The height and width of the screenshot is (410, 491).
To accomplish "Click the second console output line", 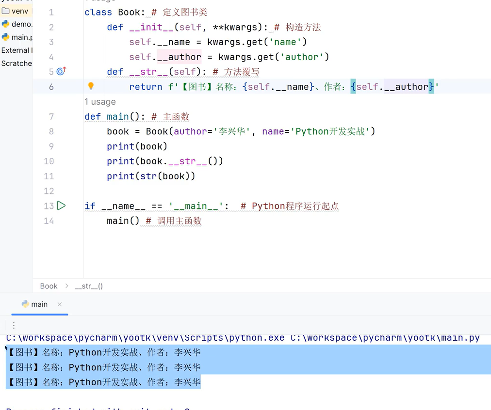I will [104, 367].
